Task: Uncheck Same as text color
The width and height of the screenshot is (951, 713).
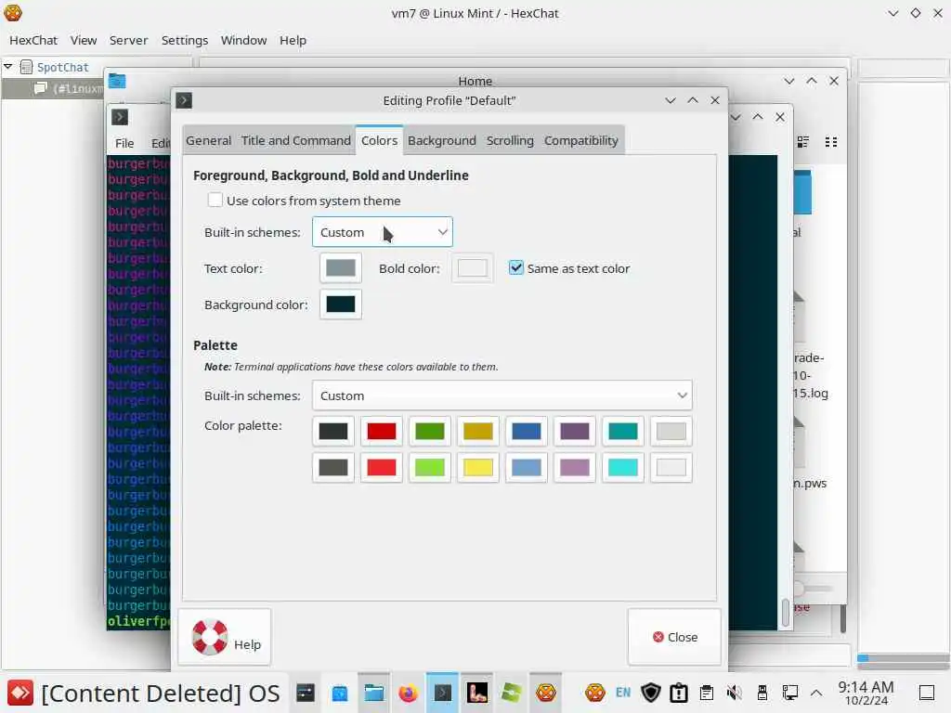Action: (x=516, y=268)
